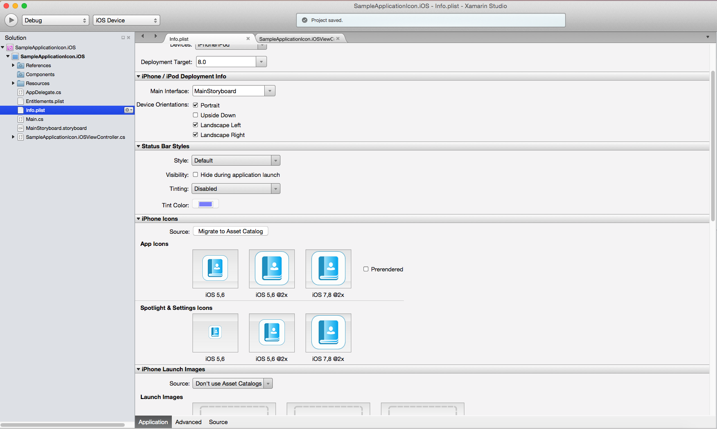
Task: Uncheck the Landscape Left orientation
Action: click(196, 125)
